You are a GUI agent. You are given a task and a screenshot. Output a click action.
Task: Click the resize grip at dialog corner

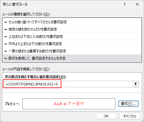(143, 121)
